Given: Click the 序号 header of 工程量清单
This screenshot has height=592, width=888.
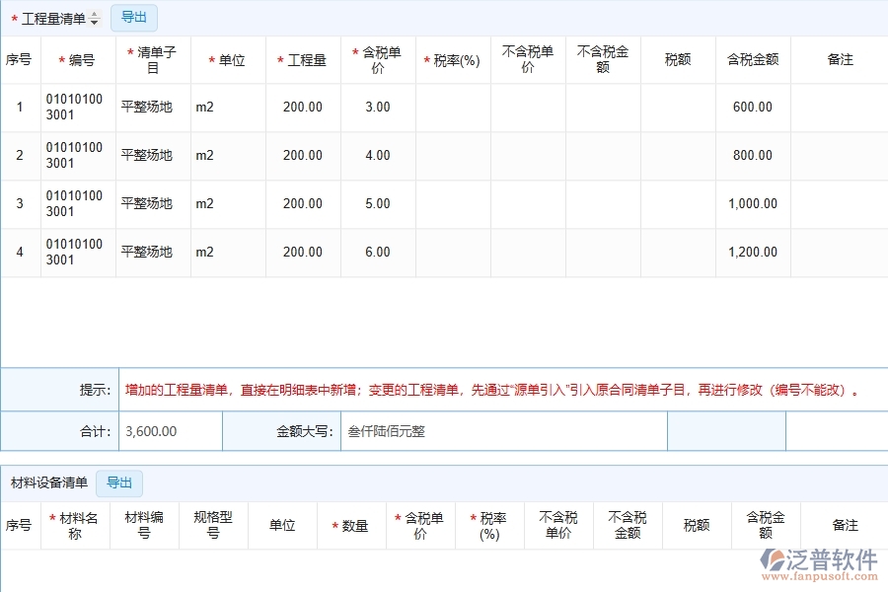Looking at the screenshot, I should [20, 59].
